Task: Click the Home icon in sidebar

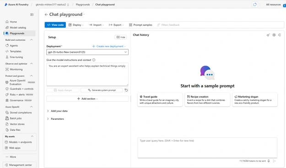Action: [7, 22]
